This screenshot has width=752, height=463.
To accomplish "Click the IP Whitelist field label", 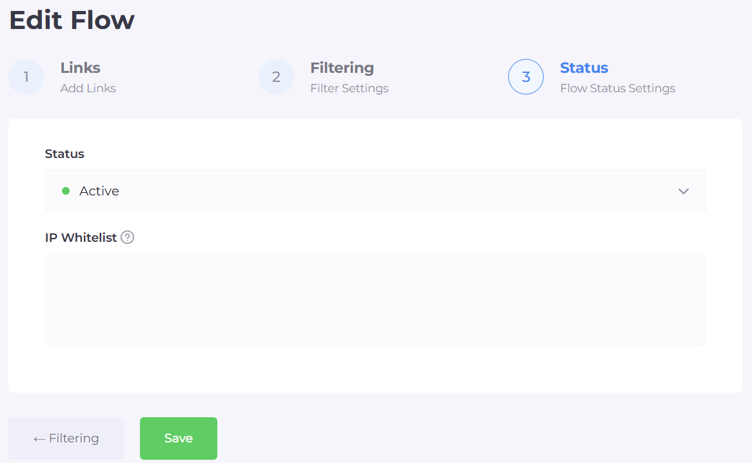I will [x=81, y=237].
